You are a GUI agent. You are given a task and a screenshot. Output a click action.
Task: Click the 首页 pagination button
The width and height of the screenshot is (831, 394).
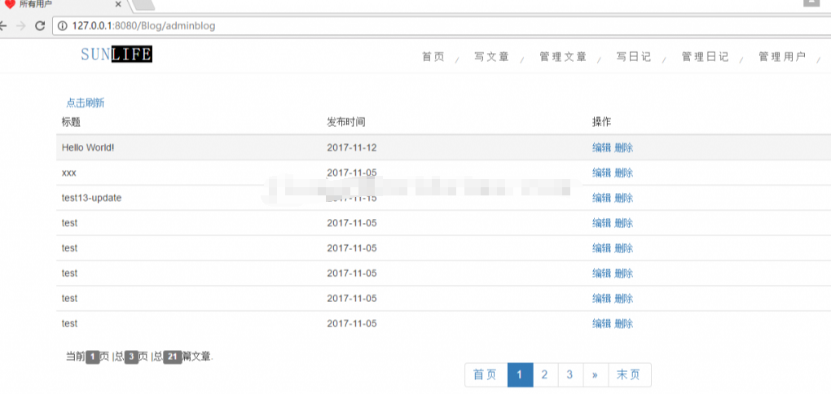486,375
